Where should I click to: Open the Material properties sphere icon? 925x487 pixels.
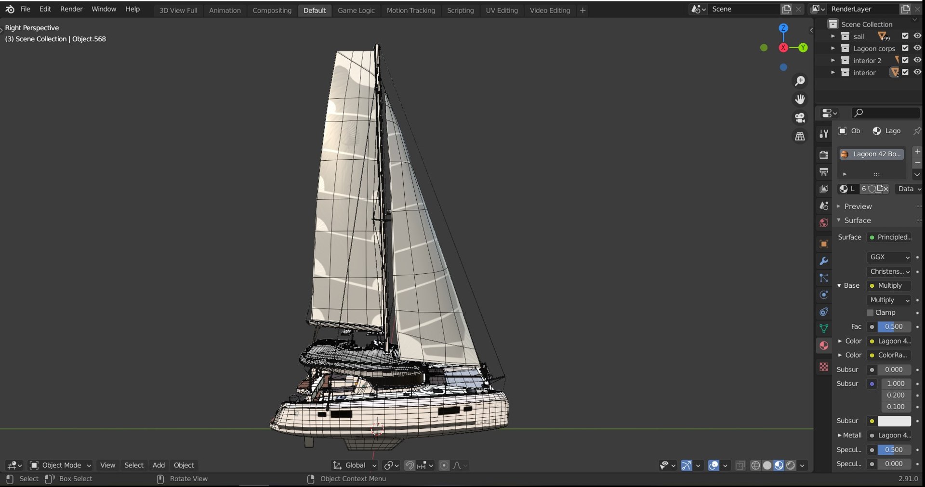coord(824,346)
